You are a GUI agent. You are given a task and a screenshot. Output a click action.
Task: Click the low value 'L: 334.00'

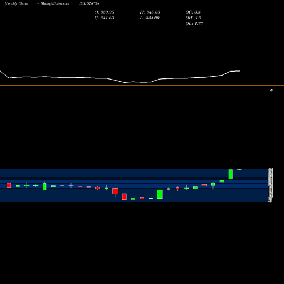click(x=149, y=18)
